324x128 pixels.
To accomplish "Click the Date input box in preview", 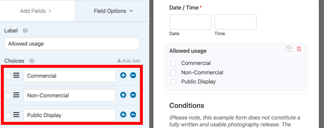I will pos(190,22).
